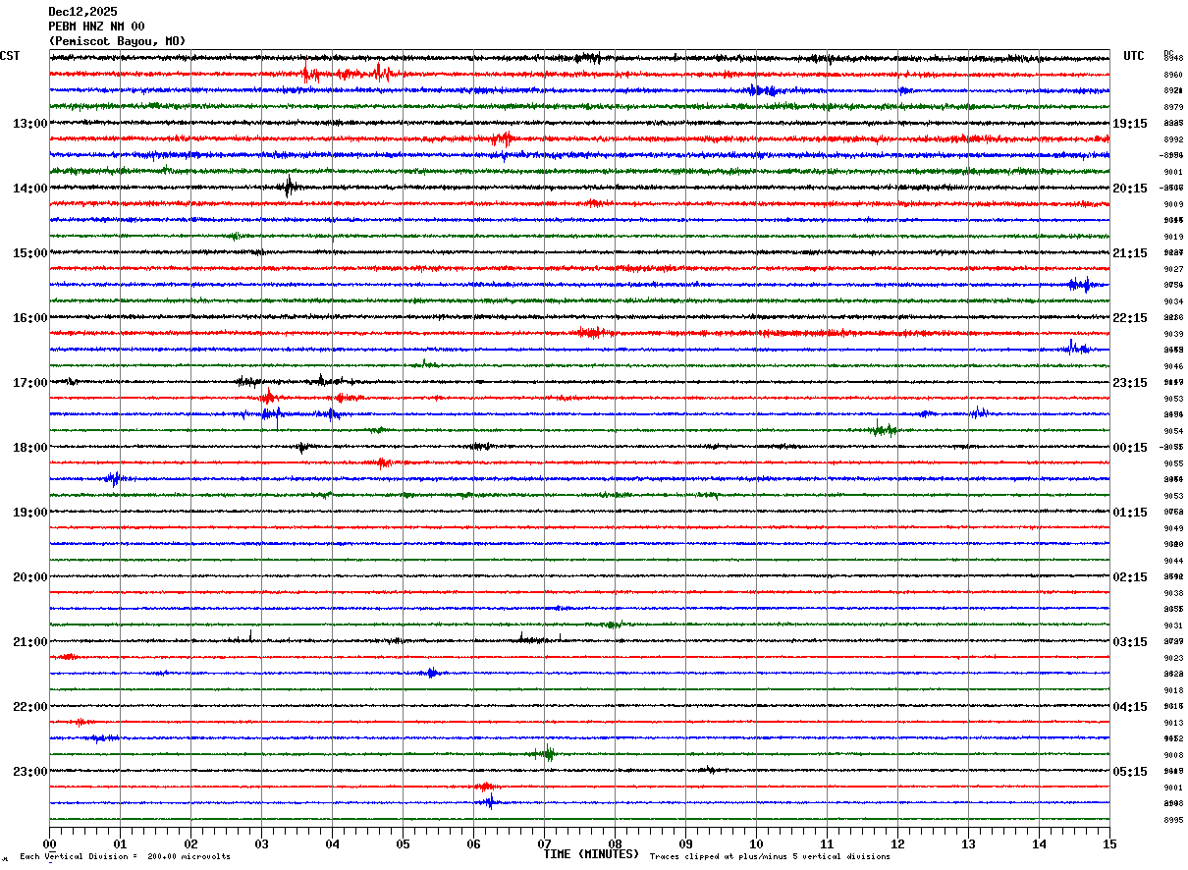The height and width of the screenshot is (870, 1188).
Task: Select the 20:00 CST row label
Action: point(30,577)
